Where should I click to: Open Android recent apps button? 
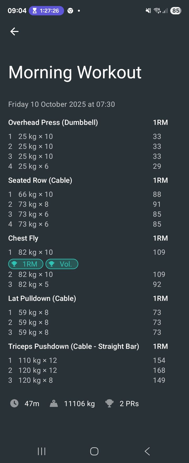tap(42, 451)
